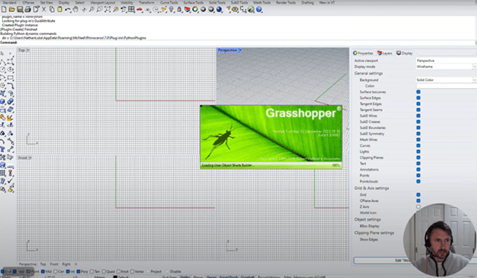The width and height of the screenshot is (477, 278).
Task: Select the Pan hand tool
Action: click(75, 10)
